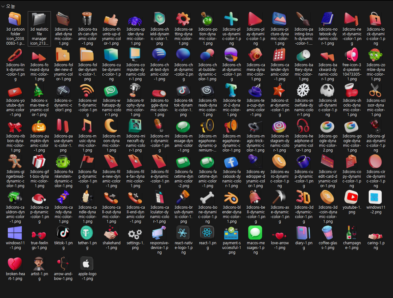Select the instagram 3dicons file
Screen dimensions: 393x298
(x=280, y=136)
